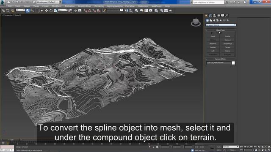
Task: Select Geometry category in Create panel
Action: point(207,20)
